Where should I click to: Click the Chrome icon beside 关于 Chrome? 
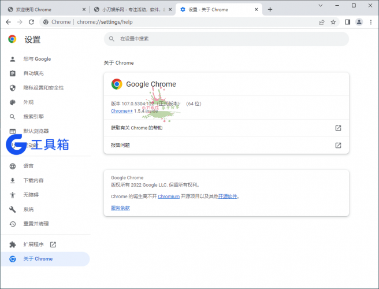point(13,259)
